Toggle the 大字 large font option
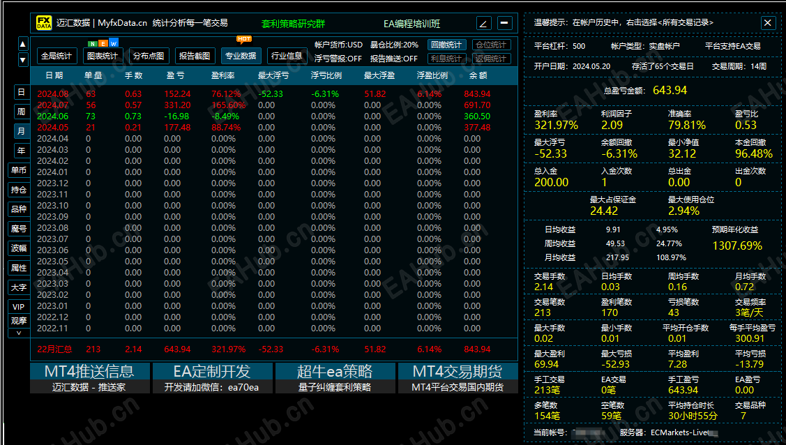786x445 pixels. pos(19,287)
